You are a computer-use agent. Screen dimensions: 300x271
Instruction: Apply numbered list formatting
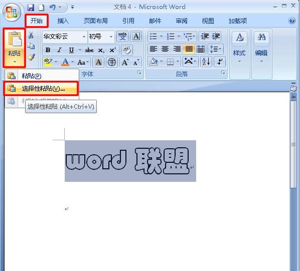click(x=171, y=36)
